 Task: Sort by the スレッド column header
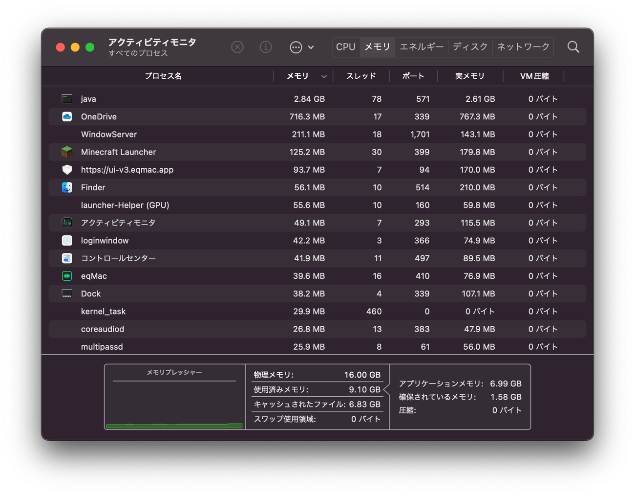361,76
